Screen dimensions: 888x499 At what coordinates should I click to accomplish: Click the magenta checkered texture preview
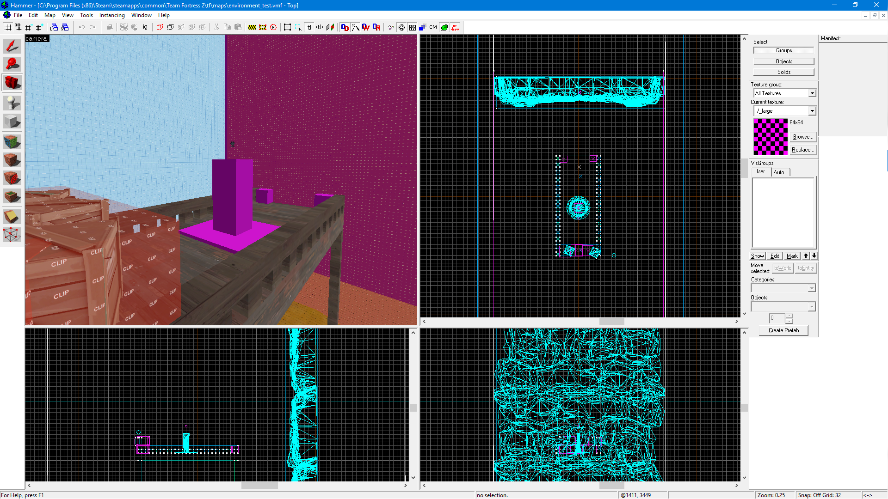pos(770,137)
